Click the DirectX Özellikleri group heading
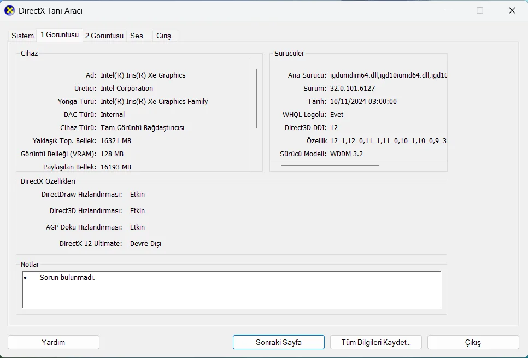Screen dimensions: 528x358 48,181
